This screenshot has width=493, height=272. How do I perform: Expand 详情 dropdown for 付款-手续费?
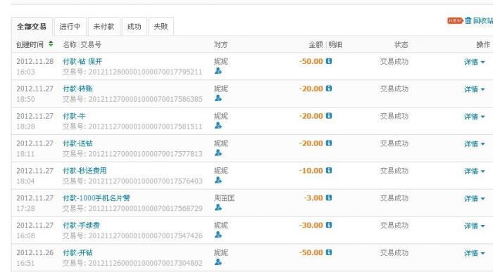pos(475,226)
